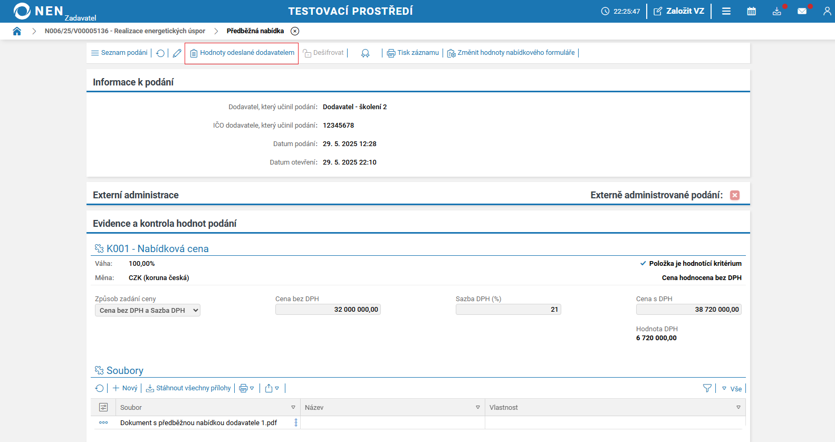Expand the export dropdown in Soubory toolbar

click(272, 388)
